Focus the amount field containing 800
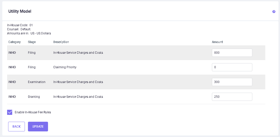The height and width of the screenshot is (137, 280). [232, 53]
